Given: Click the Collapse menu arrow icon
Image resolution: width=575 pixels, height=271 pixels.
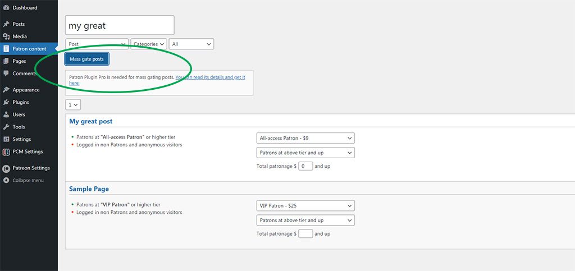Looking at the screenshot, I should pyautogui.click(x=6, y=181).
